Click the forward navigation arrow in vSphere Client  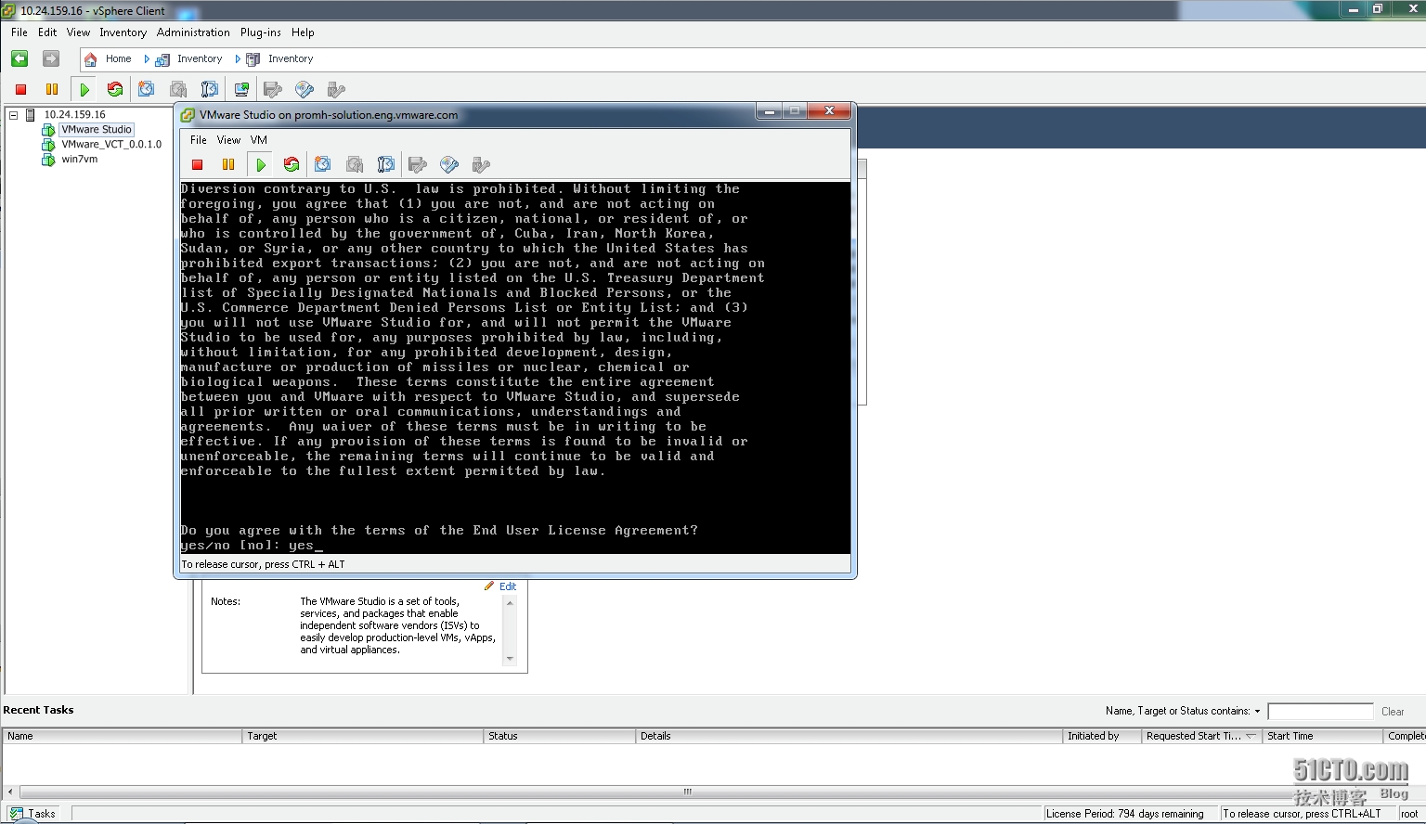pos(51,58)
